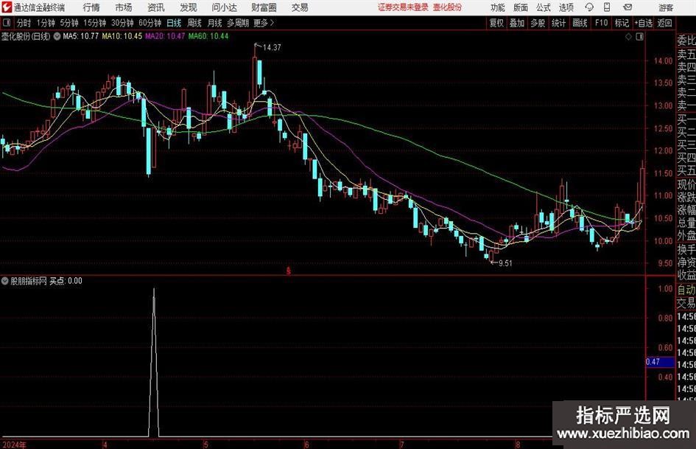Image resolution: width=696 pixels, height=449 pixels.
Task: Click the 游客 guest account label
Action: (666, 7)
